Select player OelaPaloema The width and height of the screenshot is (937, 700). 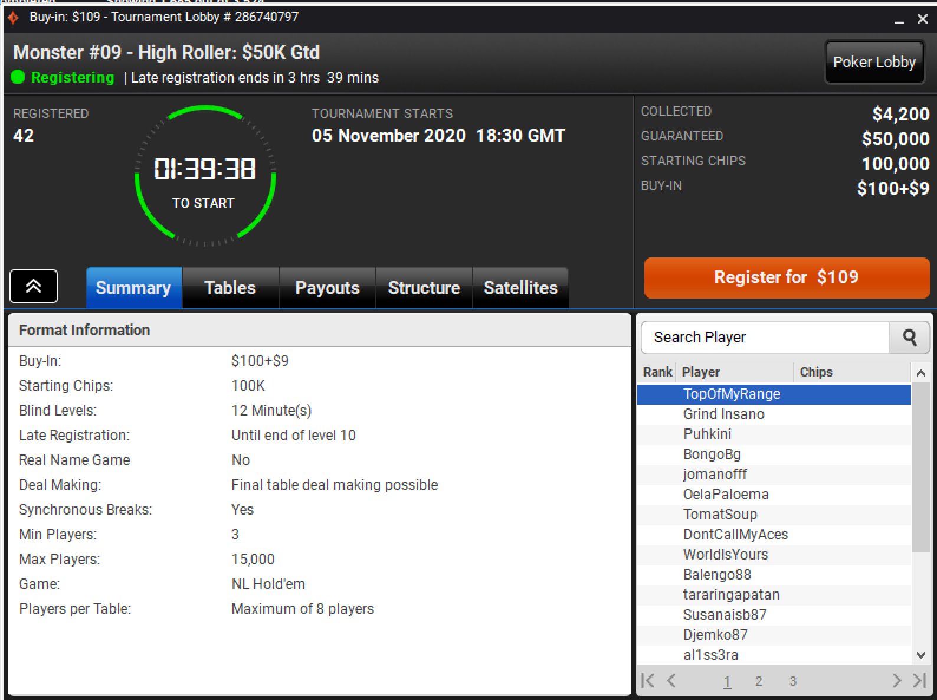(x=774, y=495)
